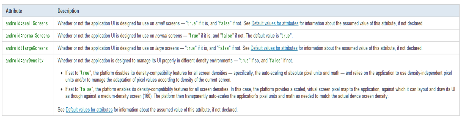Click the italic word small in first row

(160, 23)
